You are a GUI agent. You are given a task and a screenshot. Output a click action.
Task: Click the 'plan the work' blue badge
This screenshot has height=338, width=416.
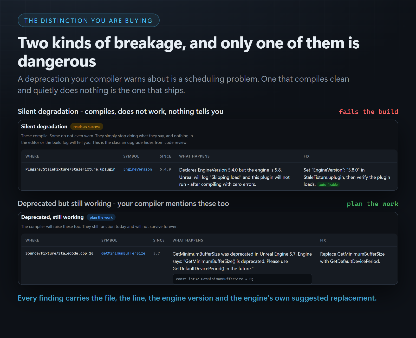coord(101,217)
